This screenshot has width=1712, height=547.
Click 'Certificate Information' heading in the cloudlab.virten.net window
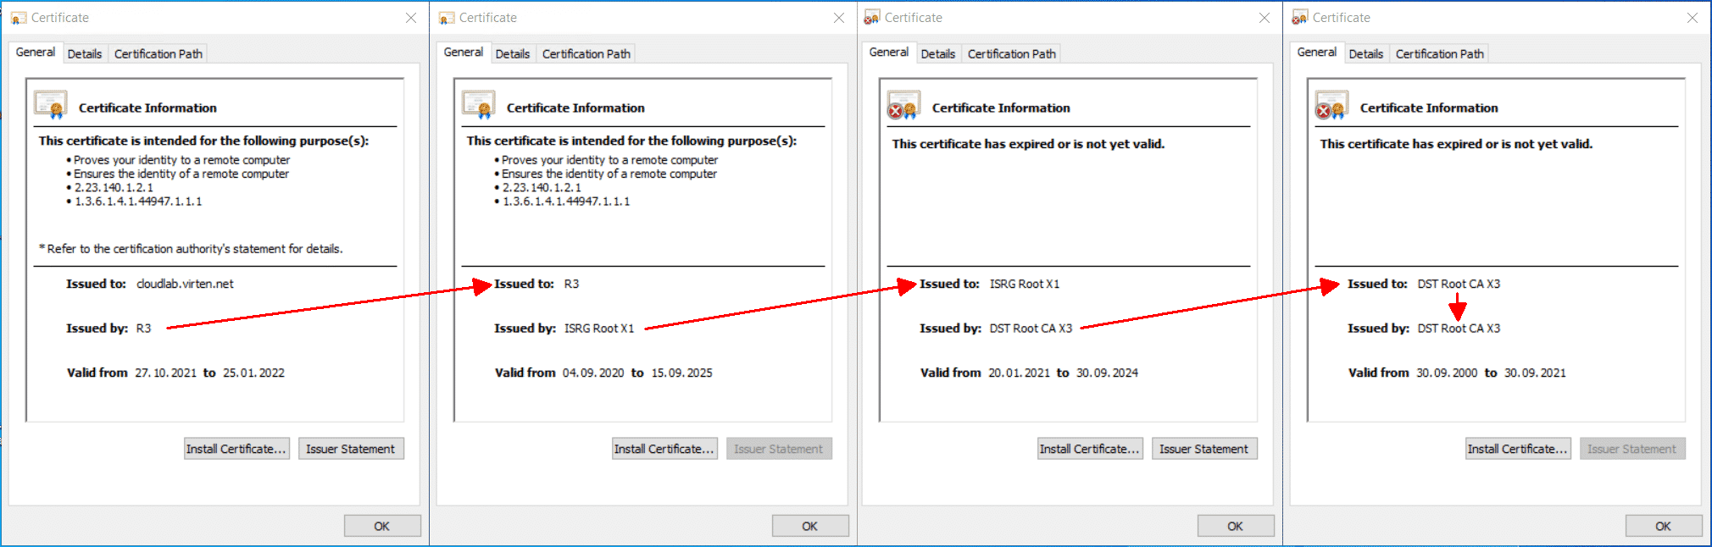coord(147,108)
